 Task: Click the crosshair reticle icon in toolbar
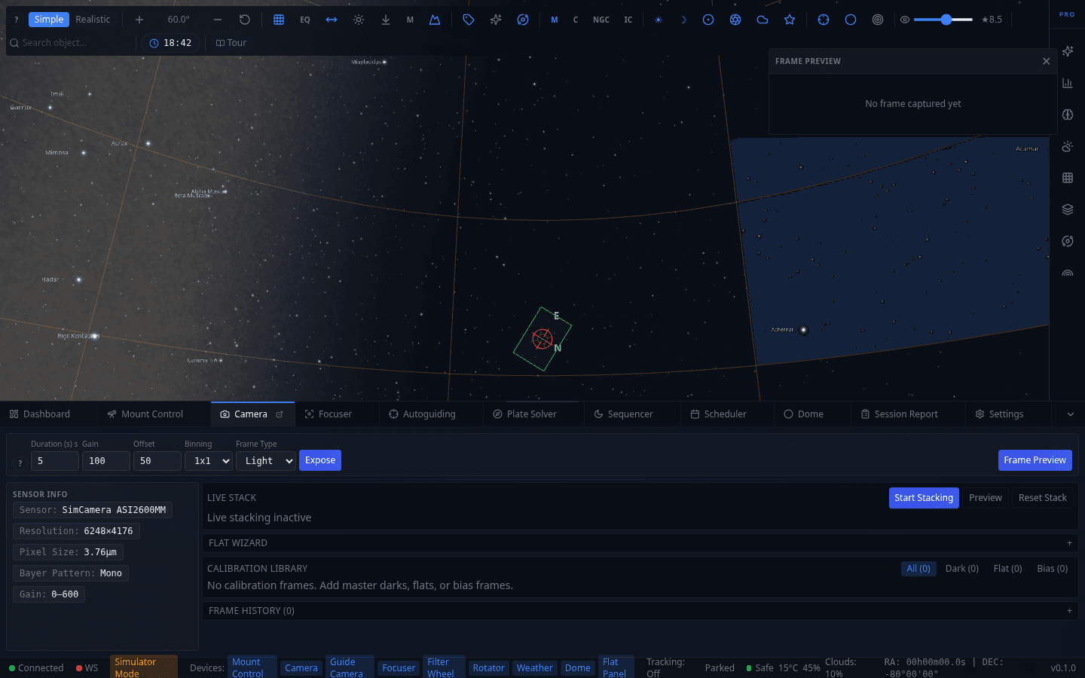pyautogui.click(x=824, y=20)
